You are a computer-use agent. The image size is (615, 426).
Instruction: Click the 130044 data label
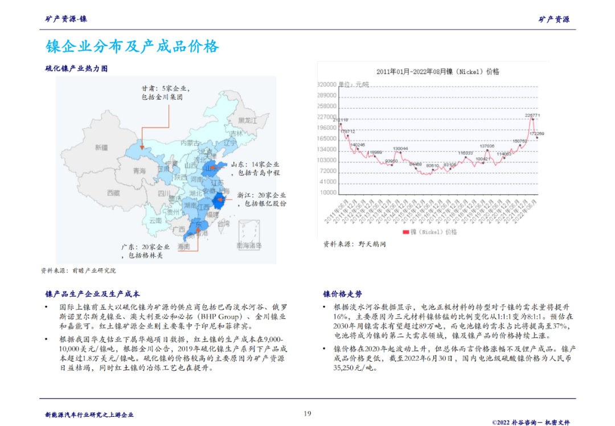(400, 149)
